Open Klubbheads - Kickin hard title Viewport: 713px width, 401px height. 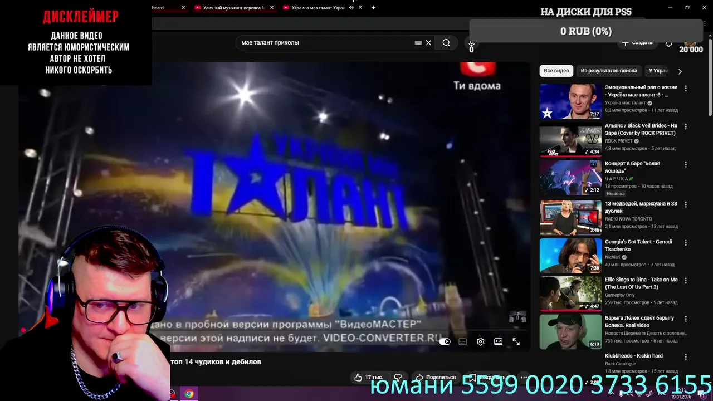pos(634,356)
